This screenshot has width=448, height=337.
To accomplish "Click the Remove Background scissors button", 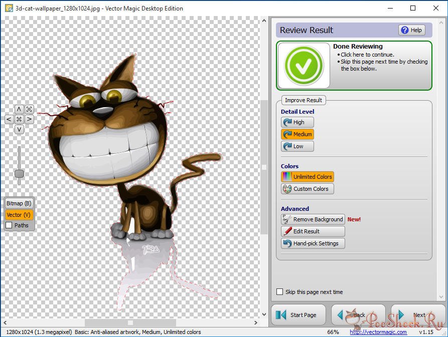I will coord(313,219).
